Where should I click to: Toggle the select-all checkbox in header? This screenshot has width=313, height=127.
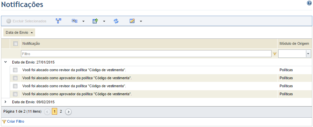[15, 43]
